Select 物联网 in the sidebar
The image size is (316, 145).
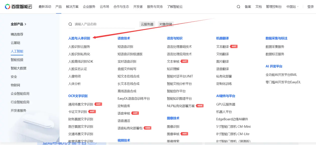[15, 85]
